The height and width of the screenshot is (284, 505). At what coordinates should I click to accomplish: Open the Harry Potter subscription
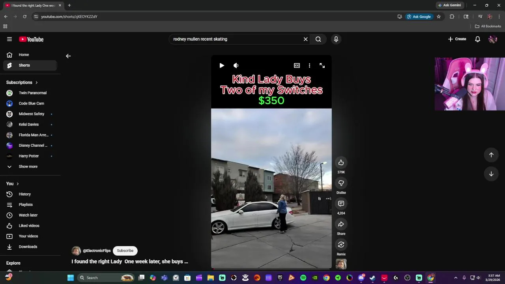coord(30,156)
